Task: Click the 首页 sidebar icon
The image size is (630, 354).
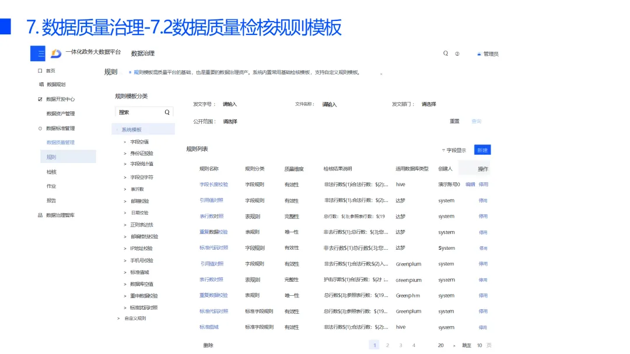Action: tap(40, 70)
